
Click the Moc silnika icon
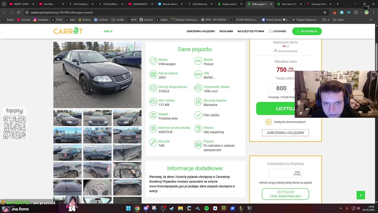(153, 102)
